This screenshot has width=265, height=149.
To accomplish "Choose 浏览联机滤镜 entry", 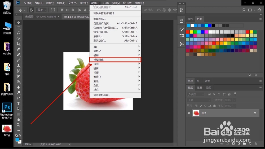I will (x=115, y=95).
